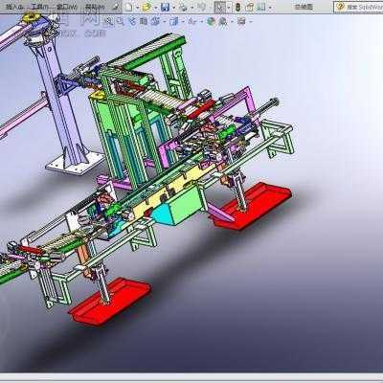Activate the Select cursor tool
The image size is (383, 383).
(220, 7)
